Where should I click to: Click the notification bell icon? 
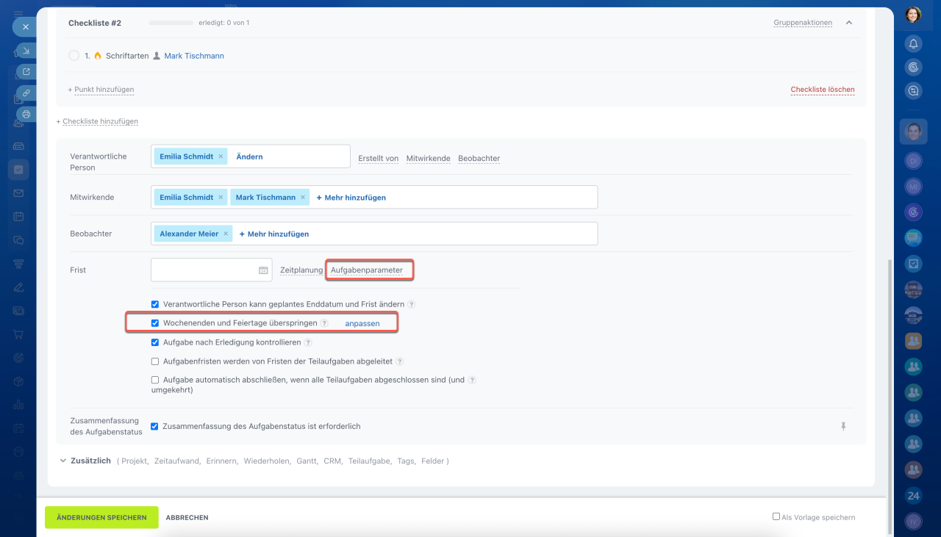[x=913, y=43]
